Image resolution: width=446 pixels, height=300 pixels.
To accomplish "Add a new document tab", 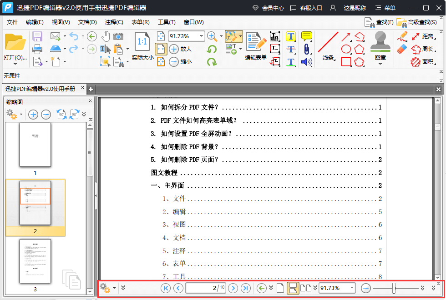I will (91, 89).
